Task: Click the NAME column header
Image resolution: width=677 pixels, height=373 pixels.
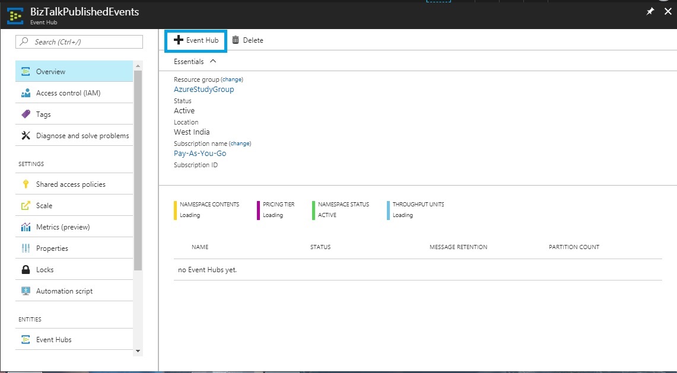Action: tap(200, 247)
